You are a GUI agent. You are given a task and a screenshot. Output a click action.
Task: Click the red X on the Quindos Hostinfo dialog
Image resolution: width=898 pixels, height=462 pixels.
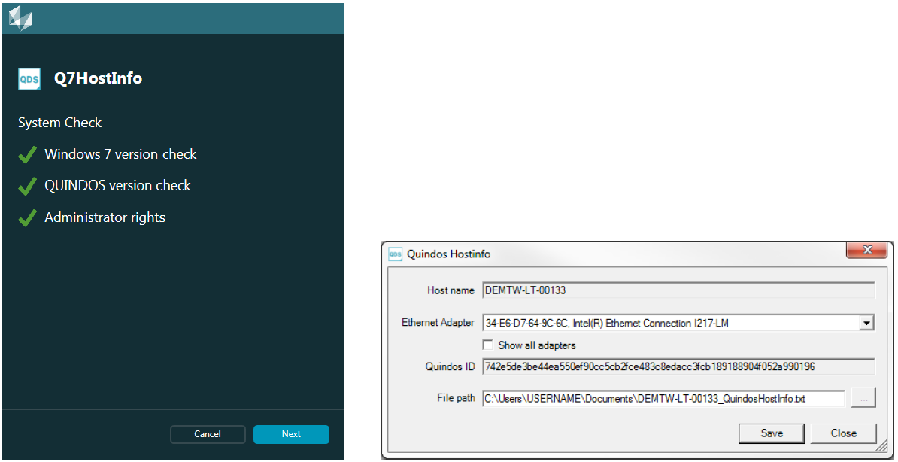tap(866, 250)
